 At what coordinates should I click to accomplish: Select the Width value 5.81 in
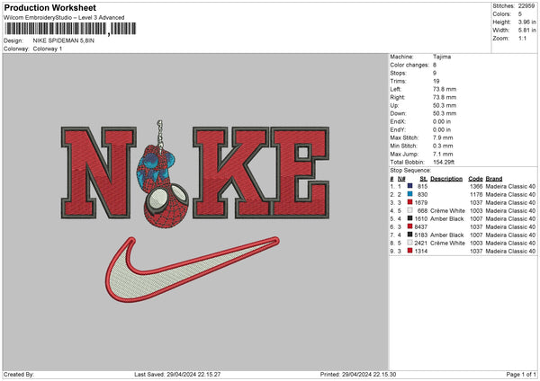coord(526,31)
